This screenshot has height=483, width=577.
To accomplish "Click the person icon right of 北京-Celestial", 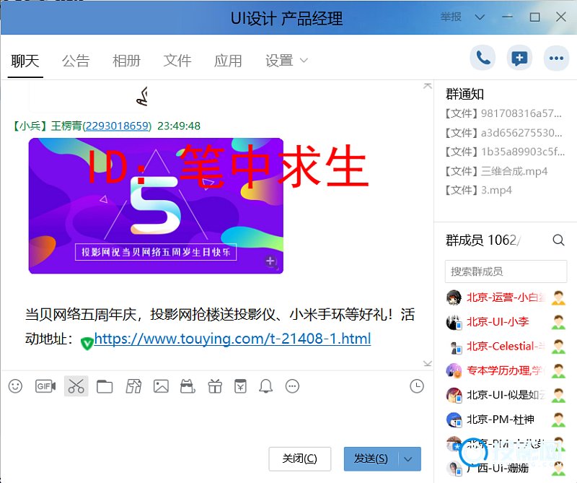I will tap(558, 347).
